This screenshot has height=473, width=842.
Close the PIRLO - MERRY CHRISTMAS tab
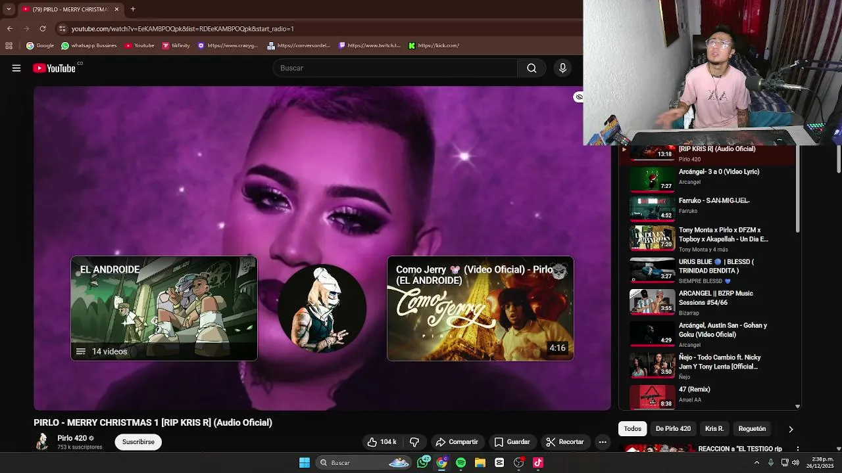(116, 9)
